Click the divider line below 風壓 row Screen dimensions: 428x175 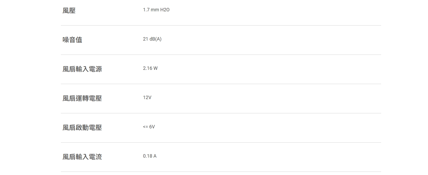[221, 26]
